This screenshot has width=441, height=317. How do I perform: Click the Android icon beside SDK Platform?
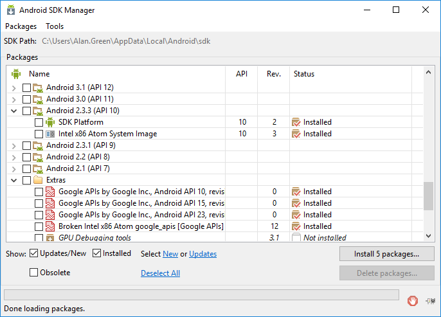click(x=50, y=122)
